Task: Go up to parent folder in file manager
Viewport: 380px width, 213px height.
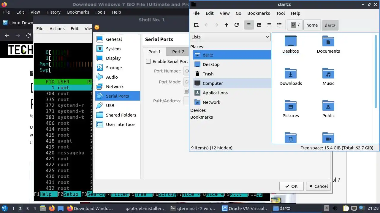Action: [227, 25]
